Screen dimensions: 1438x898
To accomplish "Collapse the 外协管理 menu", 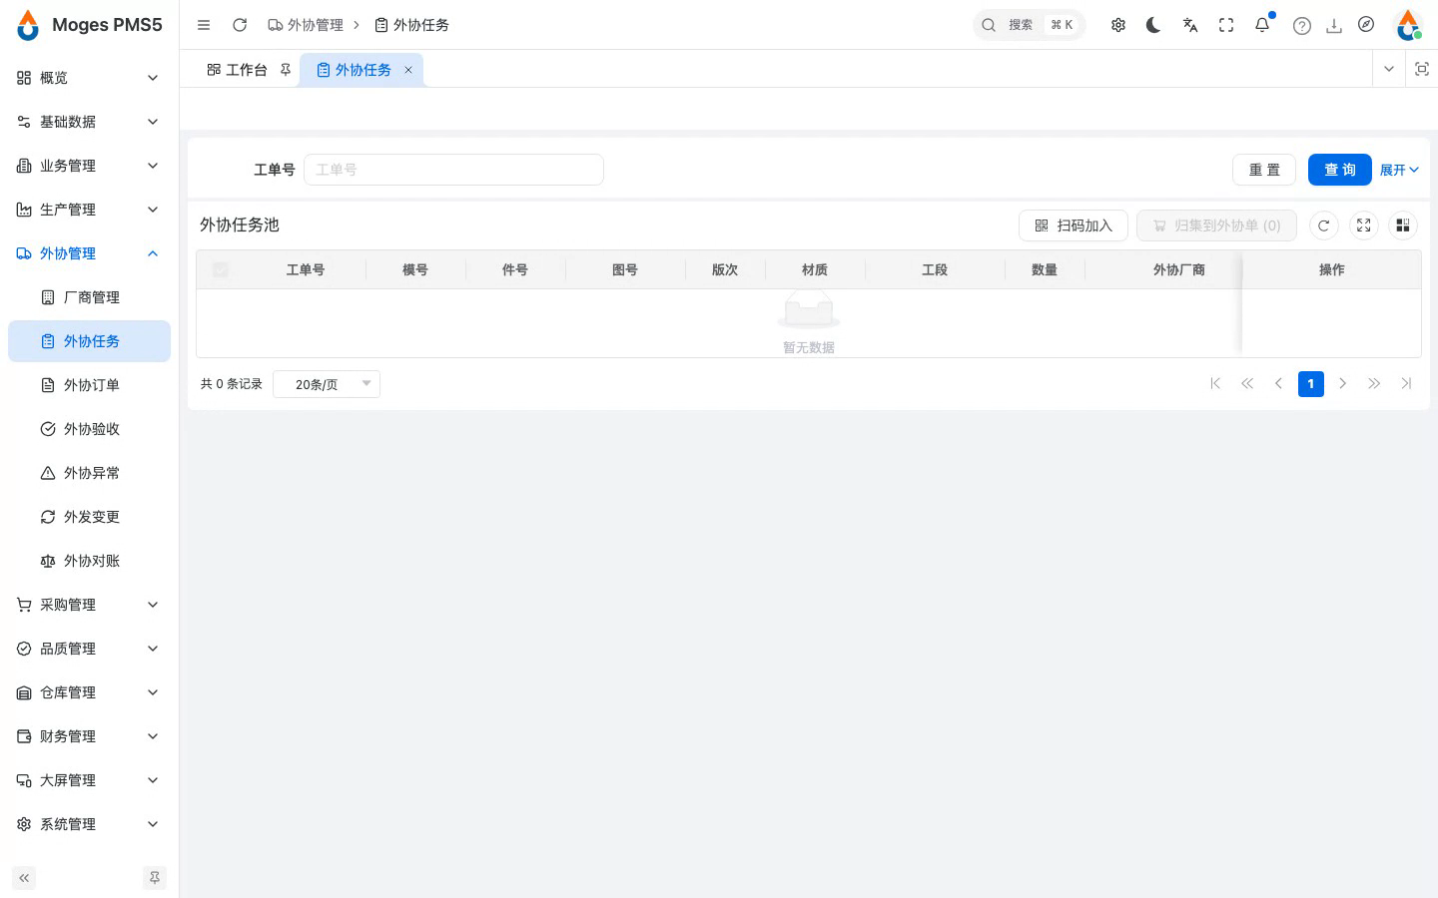I will coord(89,253).
